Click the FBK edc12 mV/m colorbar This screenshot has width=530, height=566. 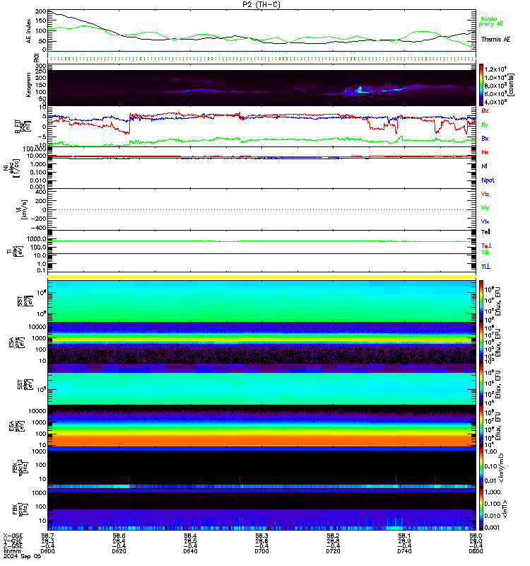coord(481,468)
